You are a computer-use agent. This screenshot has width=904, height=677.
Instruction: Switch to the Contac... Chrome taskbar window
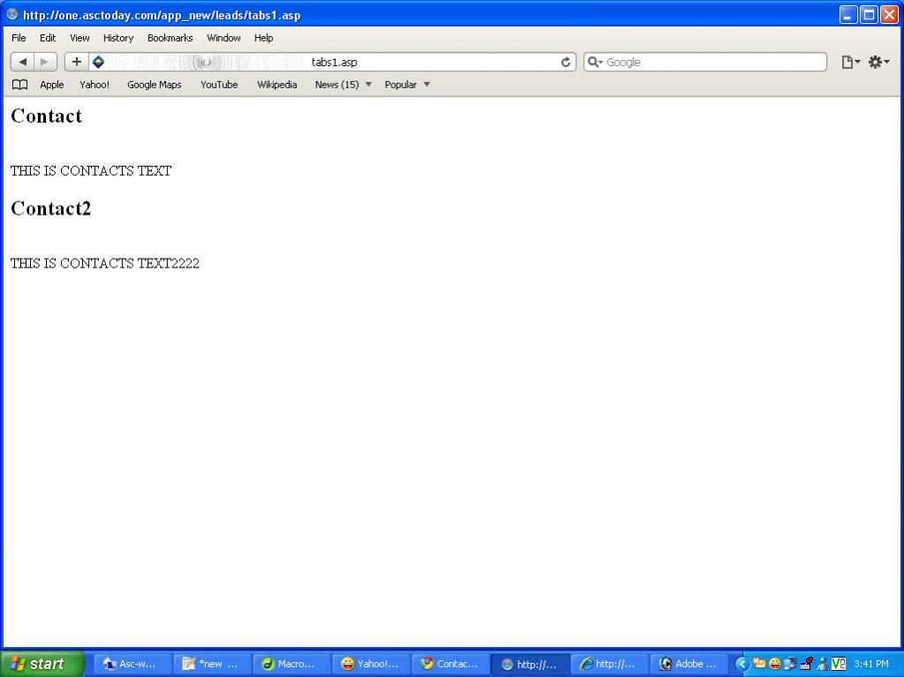(451, 664)
